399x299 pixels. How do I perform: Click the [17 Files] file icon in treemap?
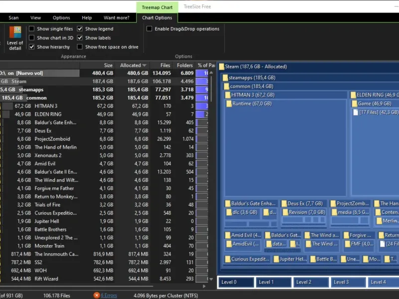356,113
